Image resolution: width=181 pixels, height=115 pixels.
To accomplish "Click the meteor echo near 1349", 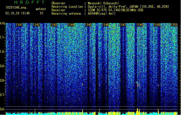I will 158,85.
